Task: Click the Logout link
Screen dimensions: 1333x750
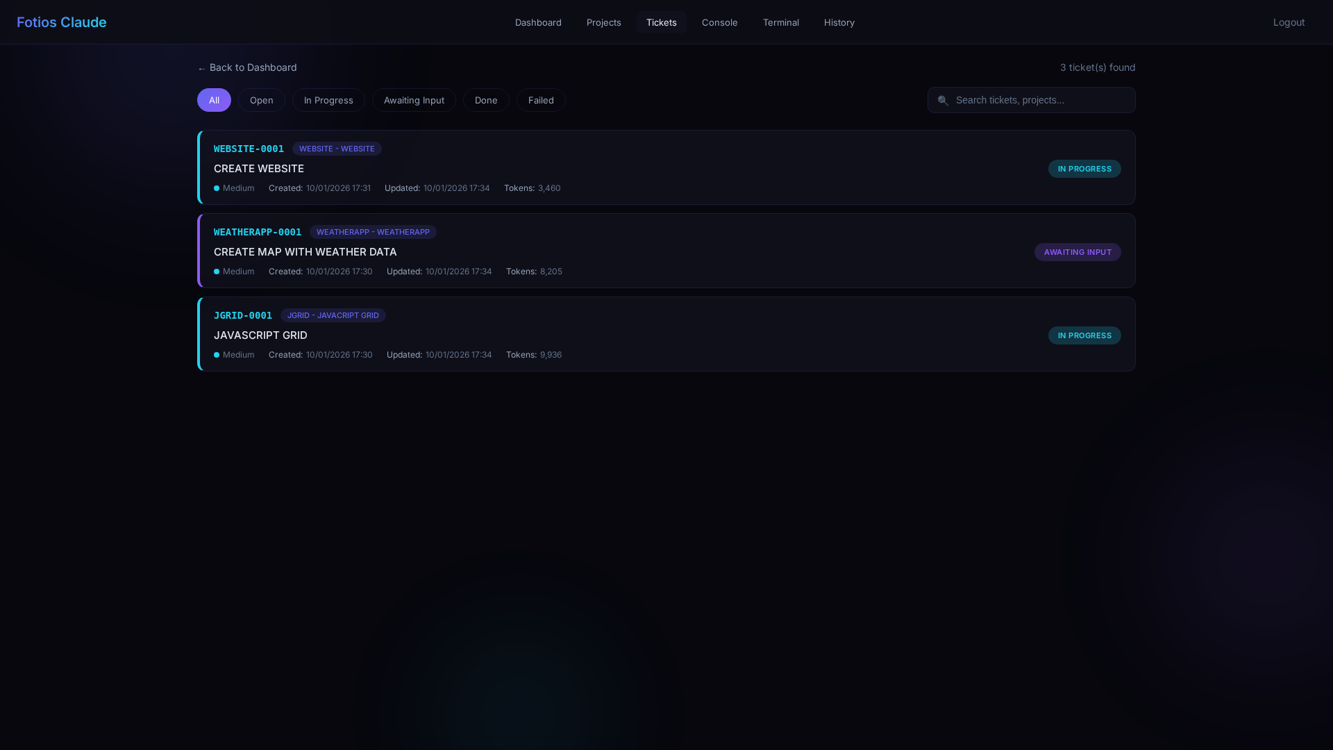Action: (x=1289, y=22)
